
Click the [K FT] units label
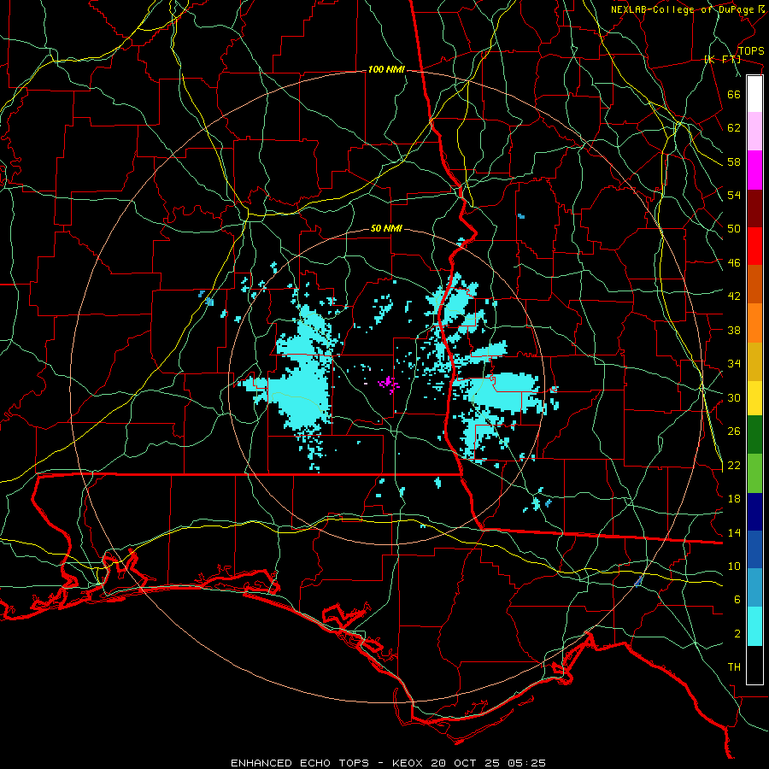(x=723, y=60)
